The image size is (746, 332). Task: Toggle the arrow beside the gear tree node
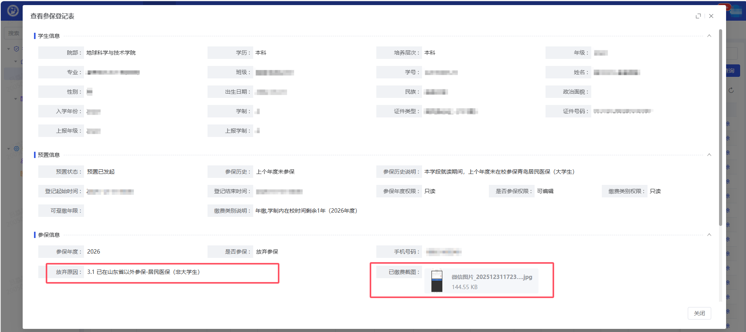[9, 149]
